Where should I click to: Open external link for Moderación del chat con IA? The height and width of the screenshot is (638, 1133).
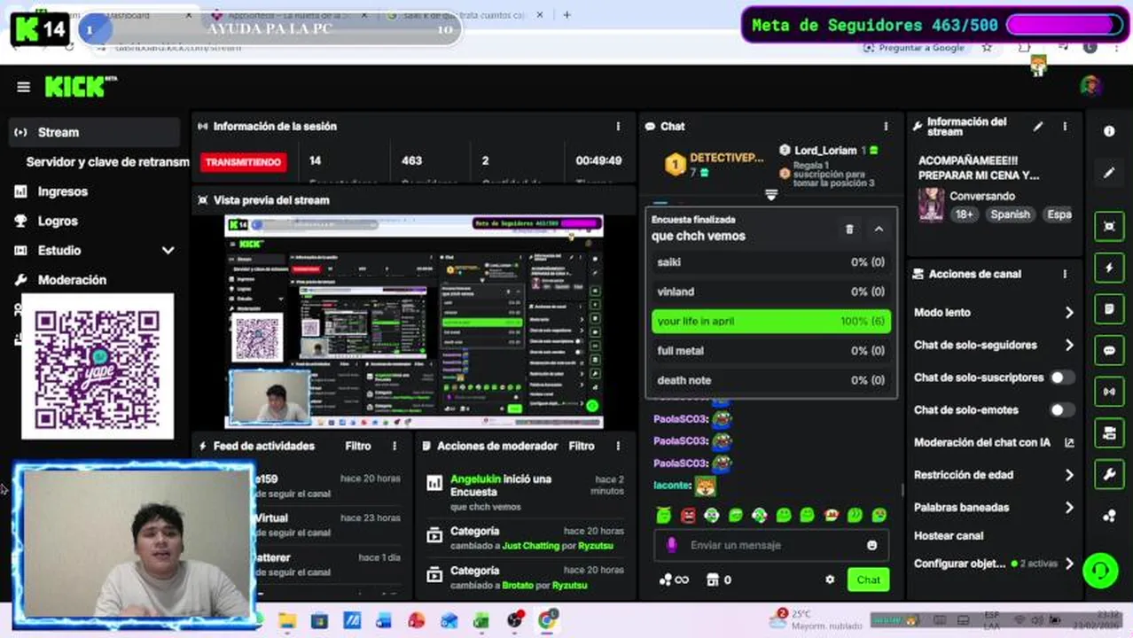(x=1069, y=442)
